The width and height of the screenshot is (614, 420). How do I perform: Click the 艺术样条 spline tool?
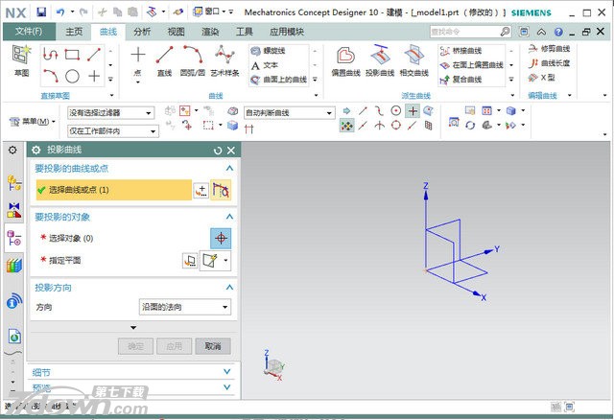coord(224,60)
